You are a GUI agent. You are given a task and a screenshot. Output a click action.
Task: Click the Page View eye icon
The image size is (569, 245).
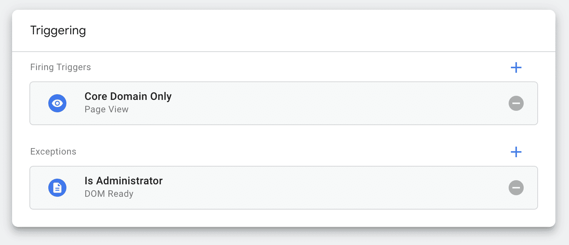[x=57, y=103]
